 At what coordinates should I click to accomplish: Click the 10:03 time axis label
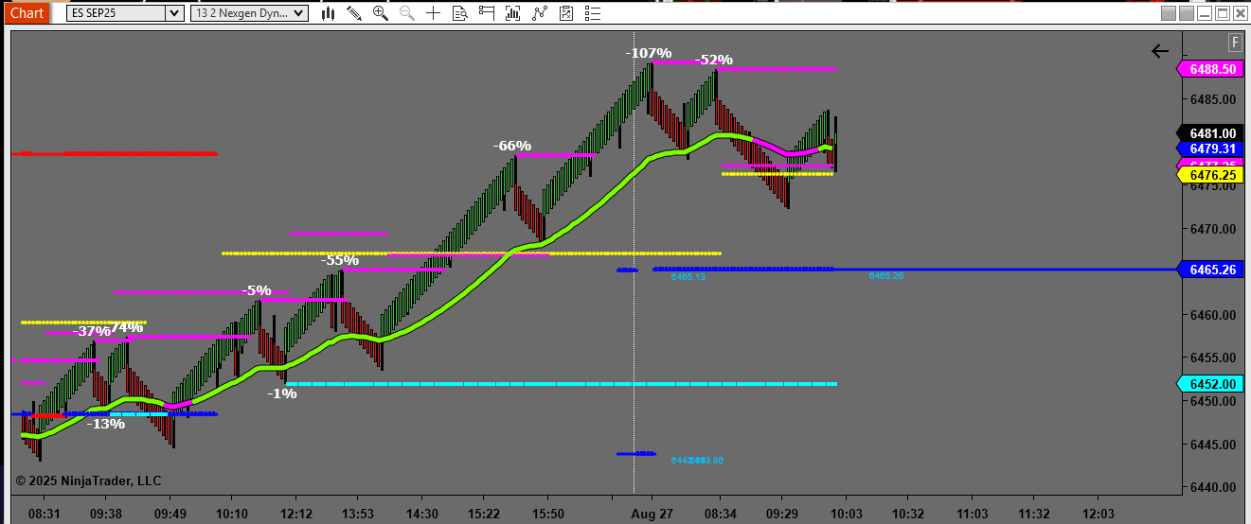point(846,514)
